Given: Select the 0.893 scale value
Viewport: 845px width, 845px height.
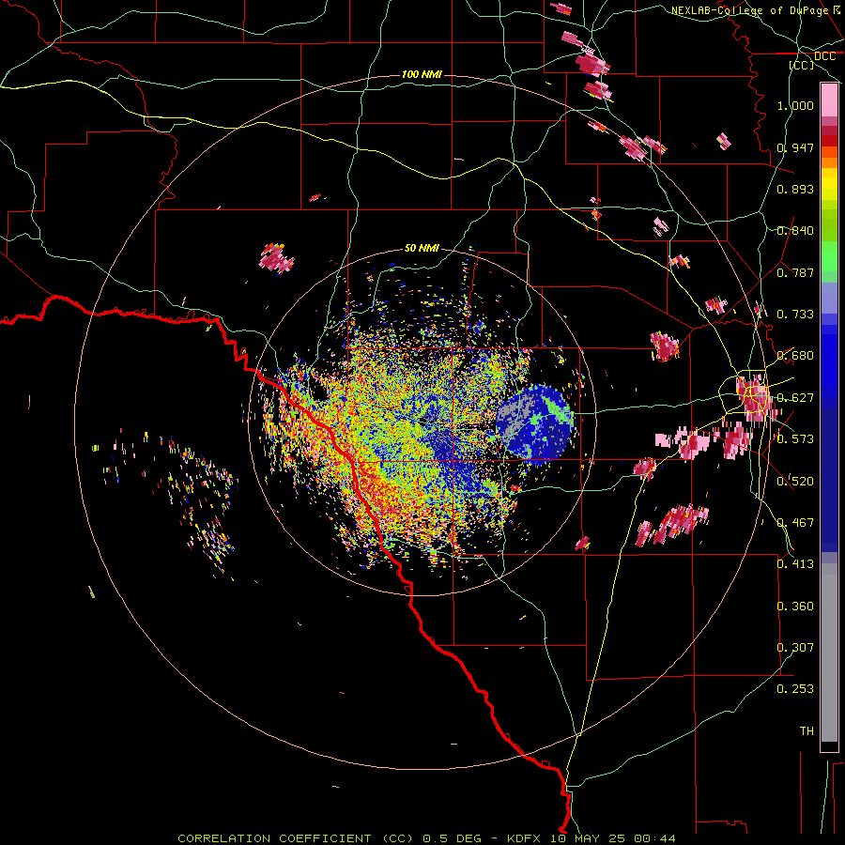Looking at the screenshot, I should tap(795, 189).
